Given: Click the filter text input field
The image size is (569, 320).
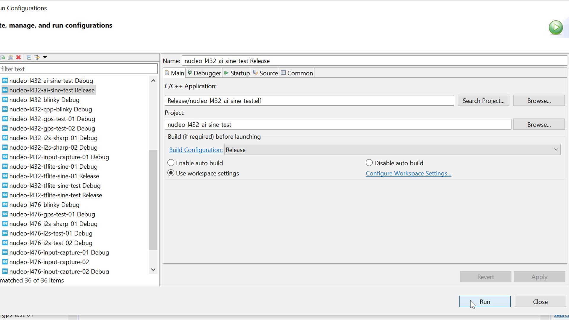Looking at the screenshot, I should click(x=78, y=69).
